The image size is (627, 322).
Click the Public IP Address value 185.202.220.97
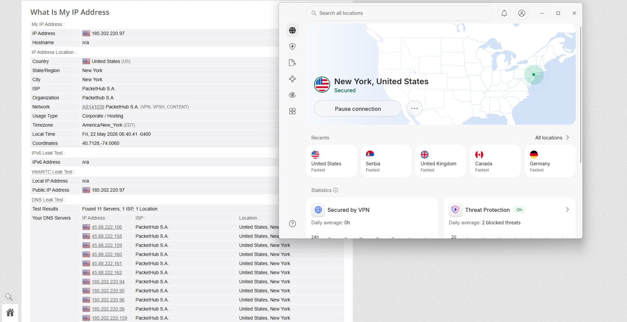(108, 190)
